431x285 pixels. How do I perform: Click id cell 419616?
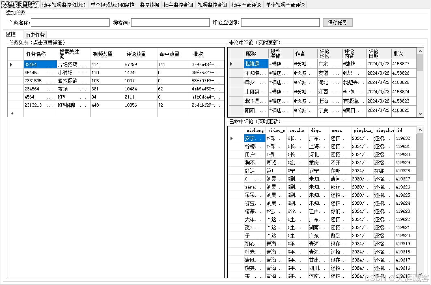point(405,268)
